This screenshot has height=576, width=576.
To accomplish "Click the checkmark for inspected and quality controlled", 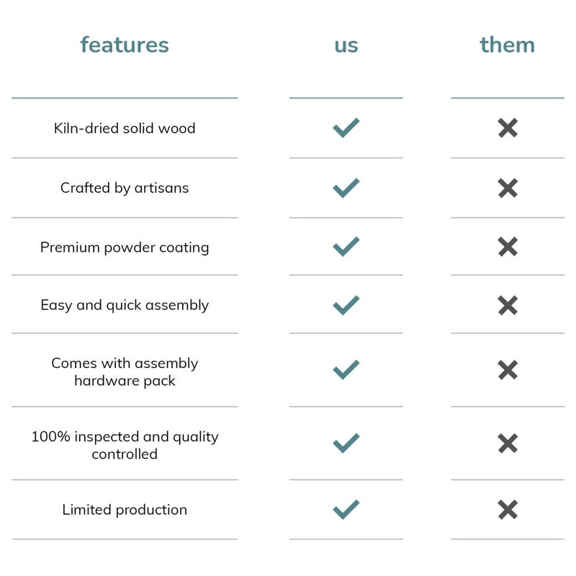I will pos(346,443).
